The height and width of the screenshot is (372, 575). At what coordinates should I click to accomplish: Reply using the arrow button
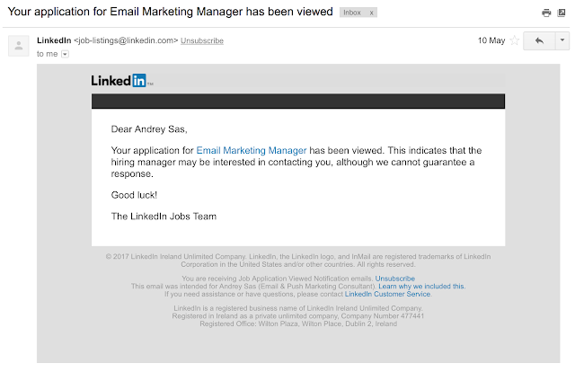pyautogui.click(x=539, y=40)
